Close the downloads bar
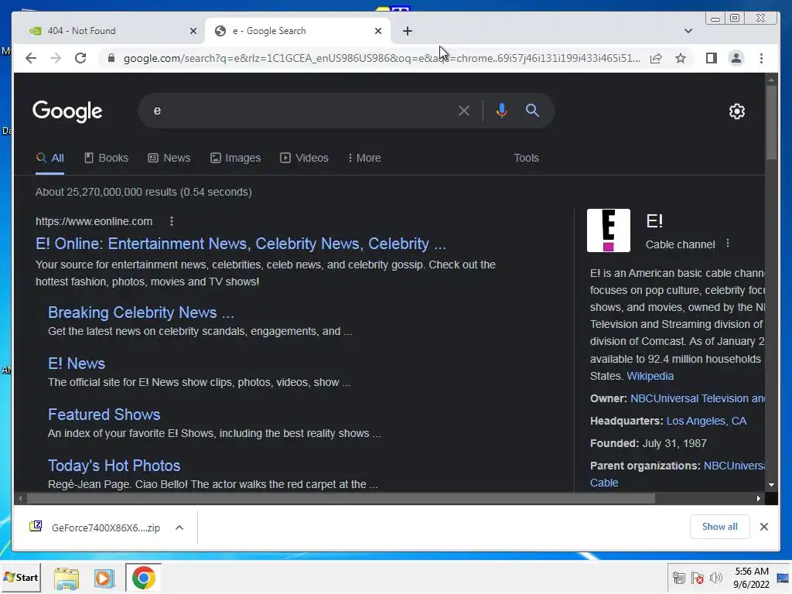The width and height of the screenshot is (792, 594). (763, 527)
